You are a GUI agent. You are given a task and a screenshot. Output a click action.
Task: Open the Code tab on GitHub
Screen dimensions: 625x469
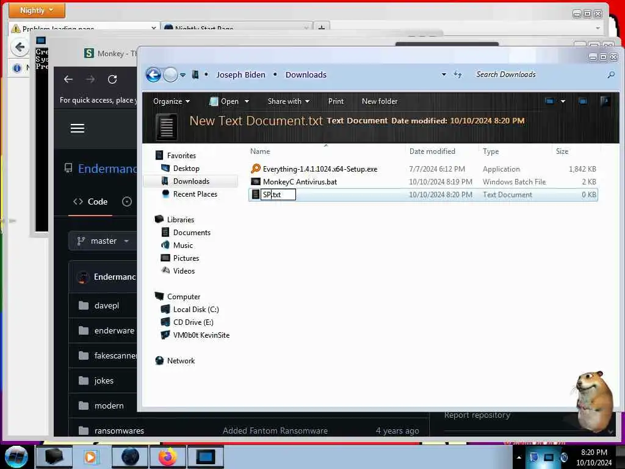[90, 202]
